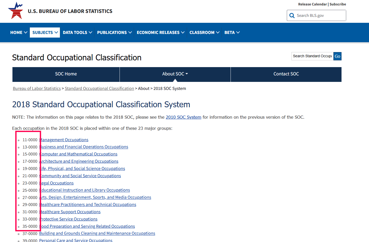Image resolution: width=369 pixels, height=242 pixels.
Task: Open Protective Service Occupations link
Action: pos(68,219)
